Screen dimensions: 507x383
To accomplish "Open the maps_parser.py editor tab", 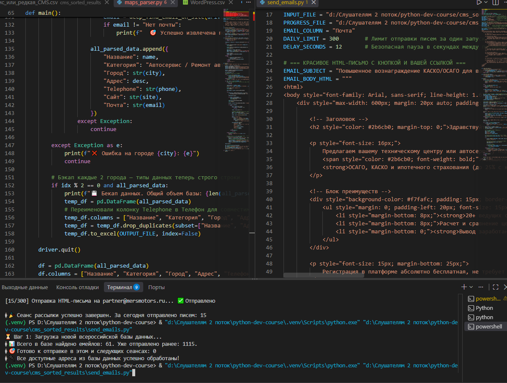I will click(146, 3).
